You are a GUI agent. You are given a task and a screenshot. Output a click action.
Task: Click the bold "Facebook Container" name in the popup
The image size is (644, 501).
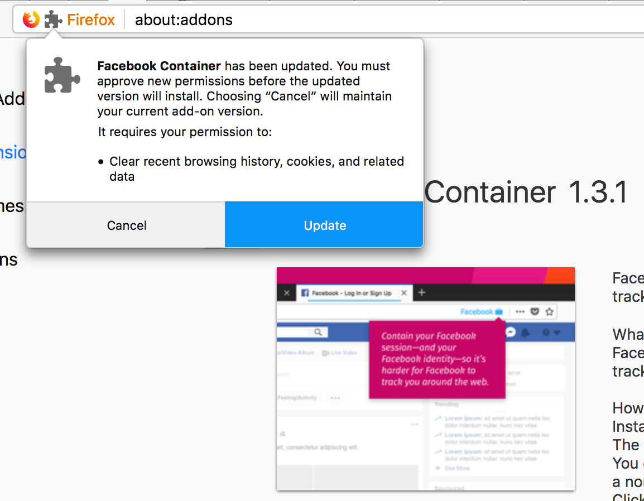(x=159, y=66)
